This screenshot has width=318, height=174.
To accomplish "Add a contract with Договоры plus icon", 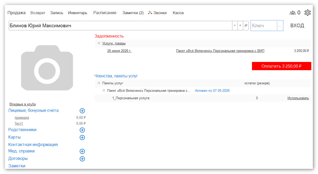I will tap(82, 159).
